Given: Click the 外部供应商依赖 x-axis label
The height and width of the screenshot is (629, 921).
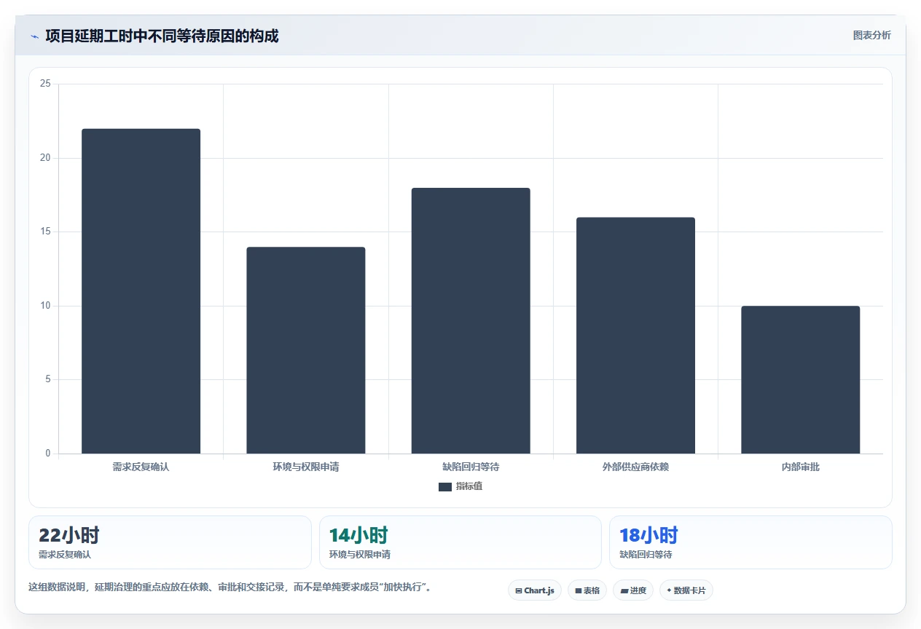Looking at the screenshot, I should tap(635, 467).
